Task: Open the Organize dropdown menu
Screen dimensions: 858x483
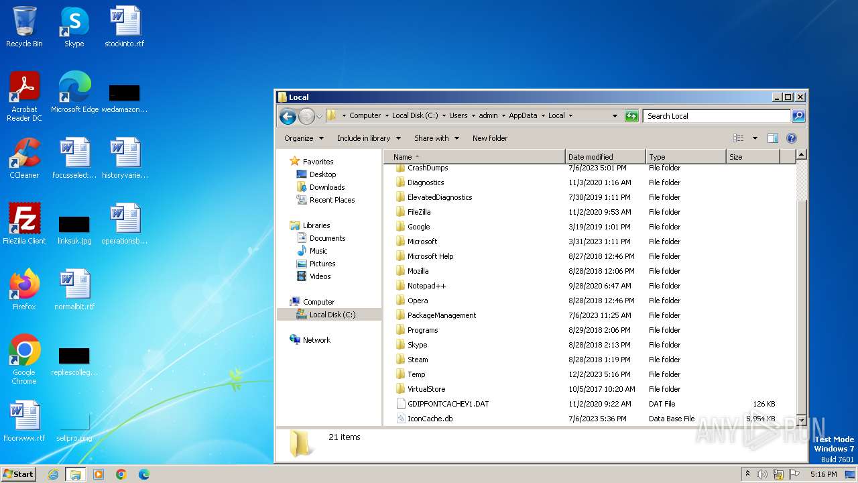Action: point(304,138)
